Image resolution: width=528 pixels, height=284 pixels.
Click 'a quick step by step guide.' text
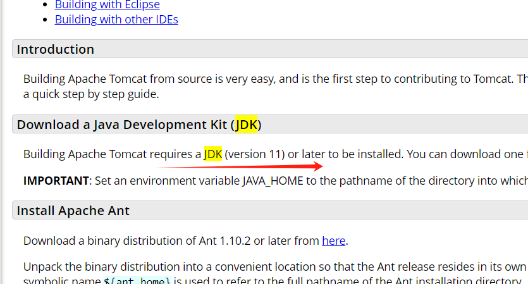[91, 94]
